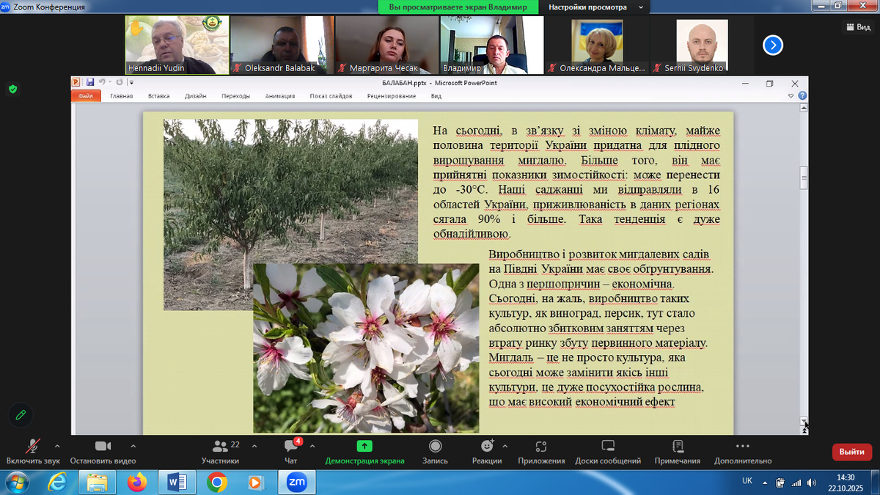880x495 pixels.
Task: Open the Приложения apps icon
Action: 541,447
